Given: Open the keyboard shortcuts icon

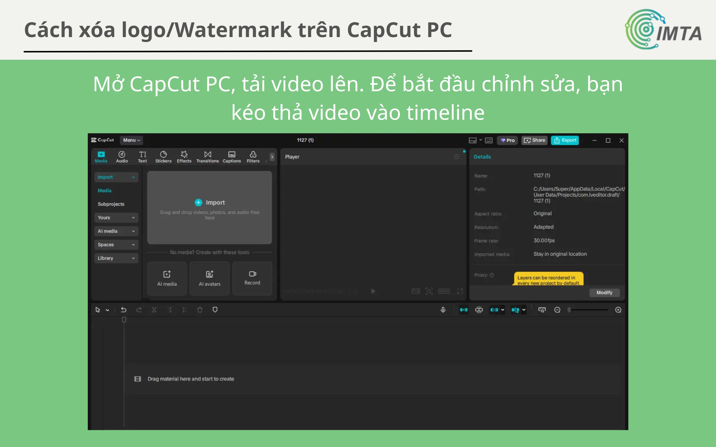Looking at the screenshot, I should [x=489, y=140].
